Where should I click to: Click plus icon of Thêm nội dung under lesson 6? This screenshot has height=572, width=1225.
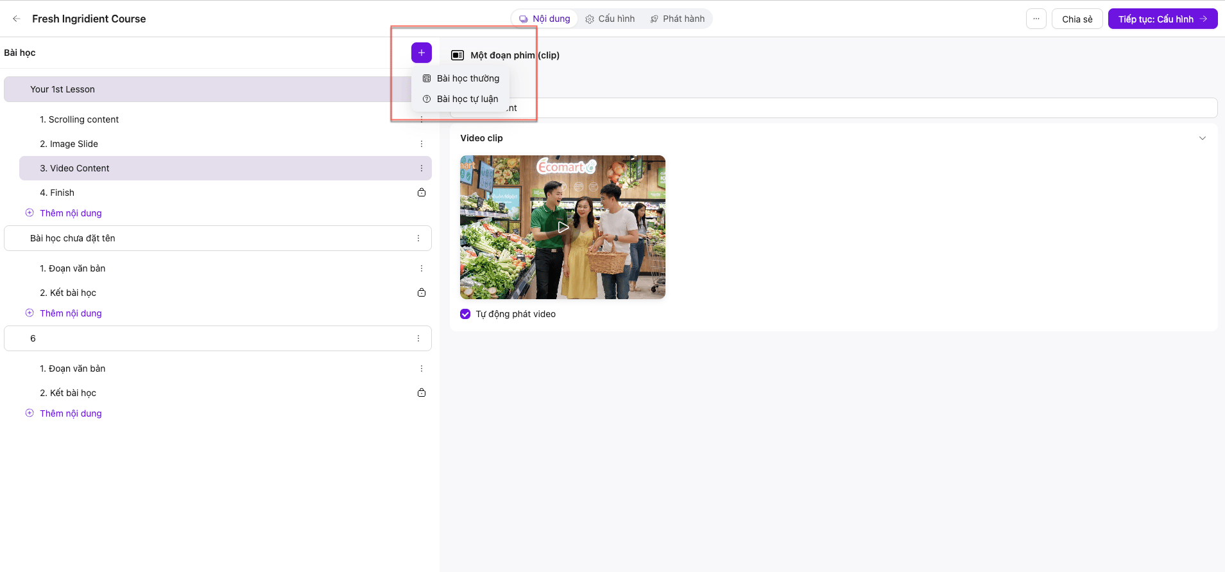(30, 413)
